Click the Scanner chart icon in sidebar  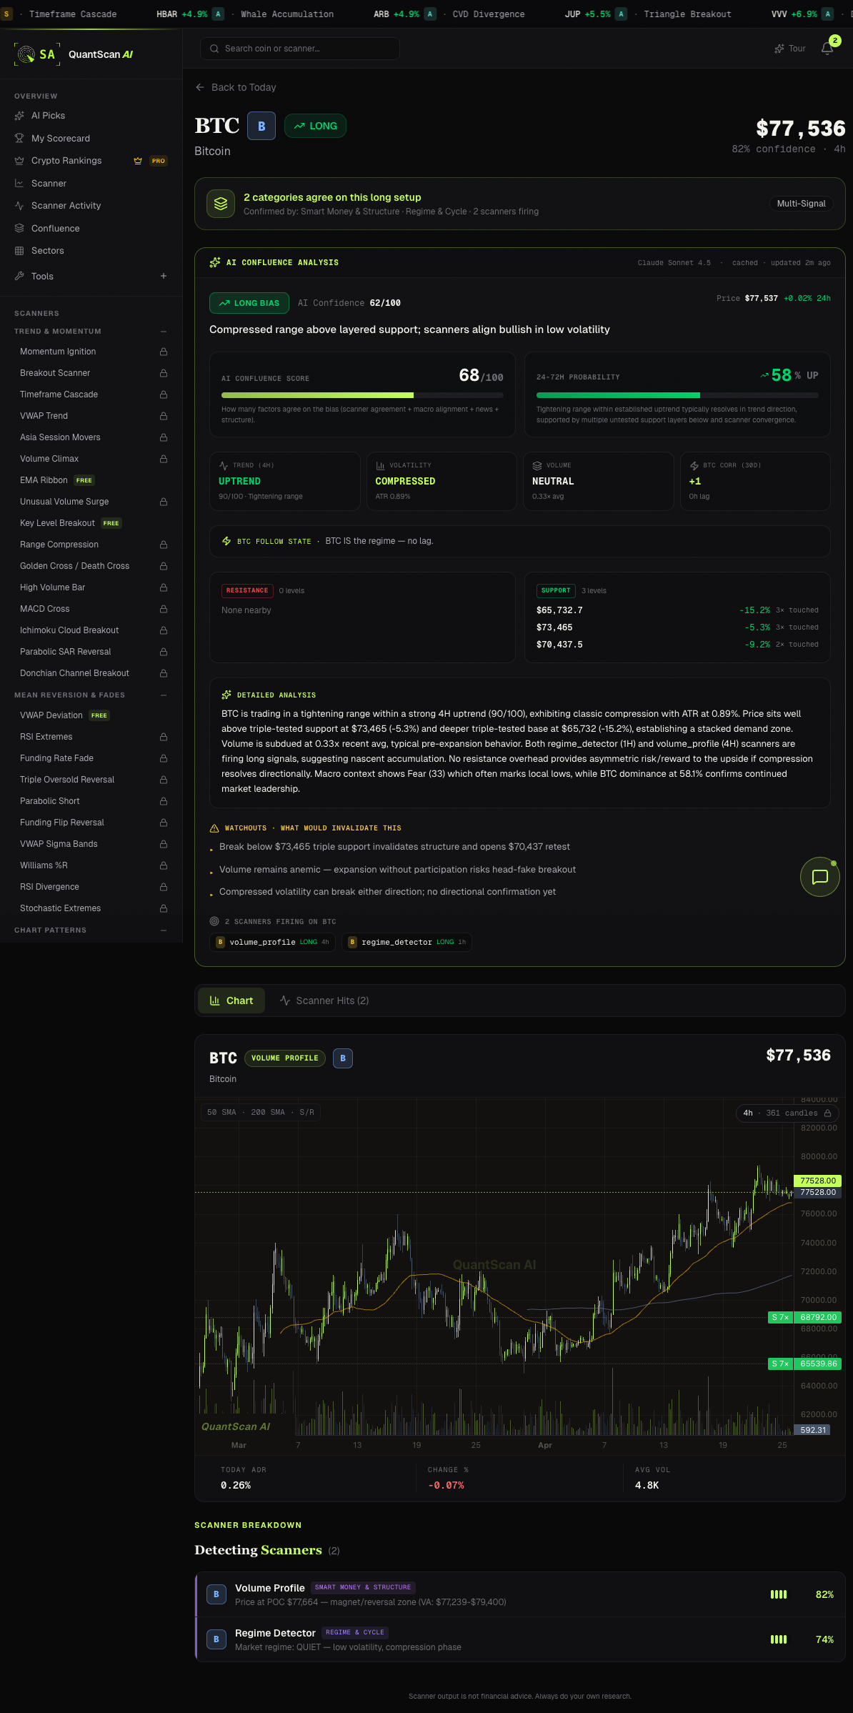(19, 184)
